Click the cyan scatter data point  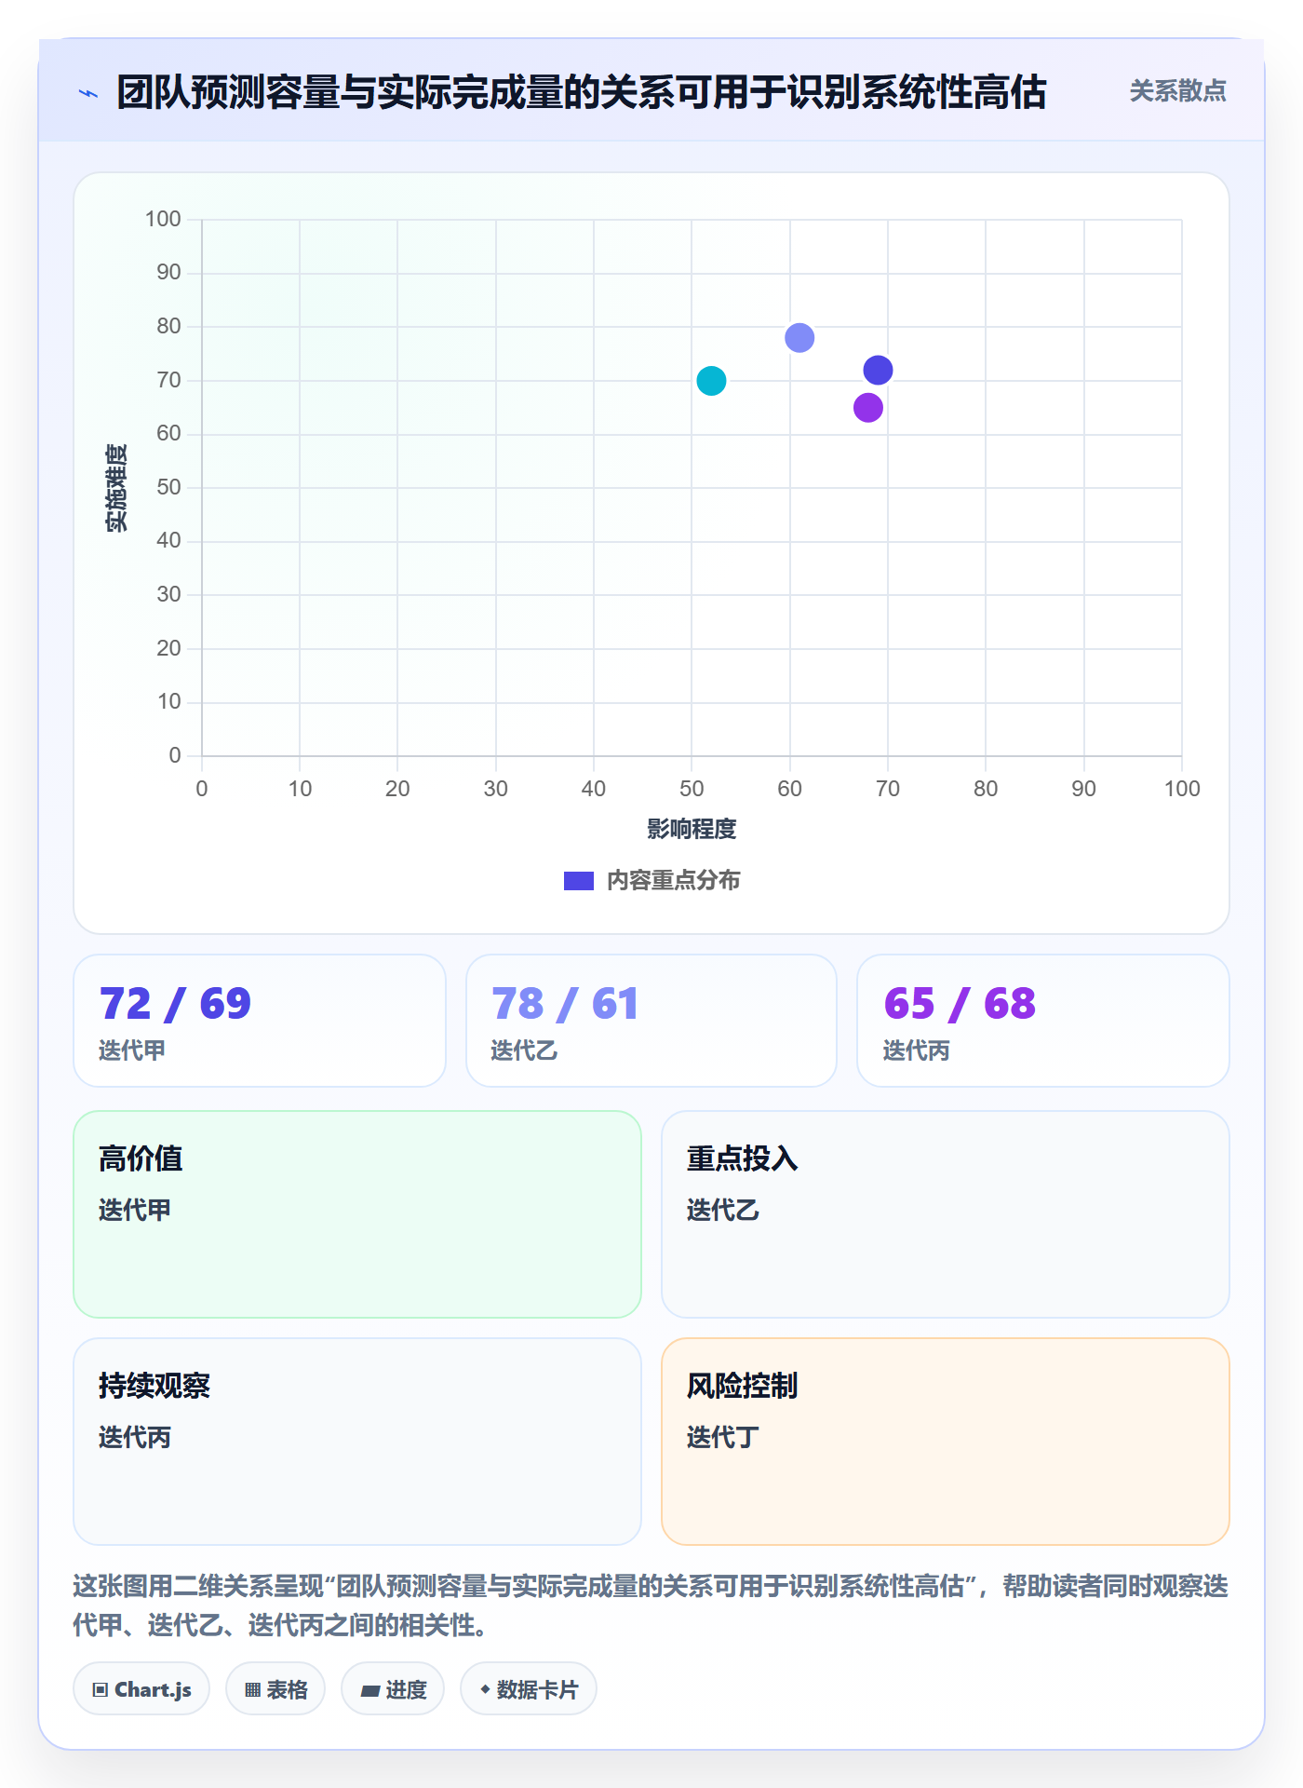711,381
